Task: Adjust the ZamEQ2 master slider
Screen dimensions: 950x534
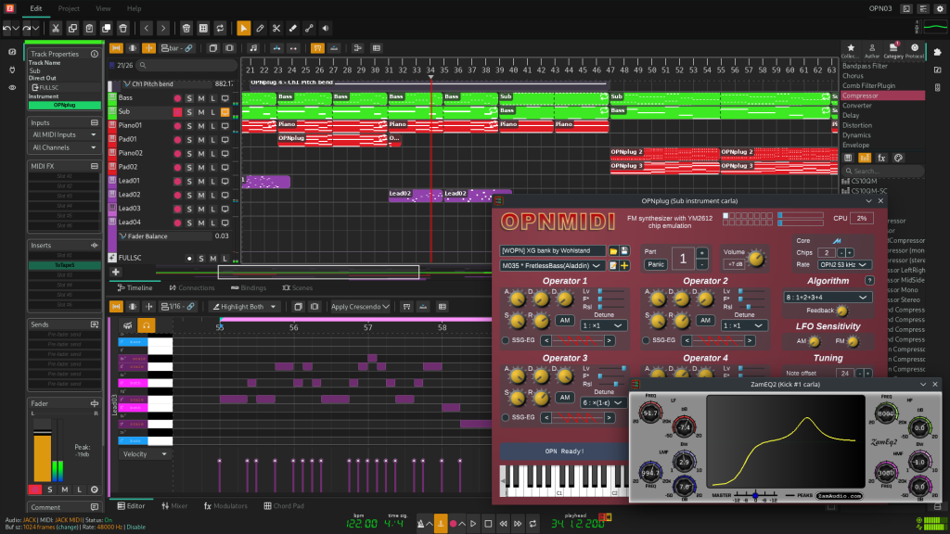Action: [x=754, y=495]
